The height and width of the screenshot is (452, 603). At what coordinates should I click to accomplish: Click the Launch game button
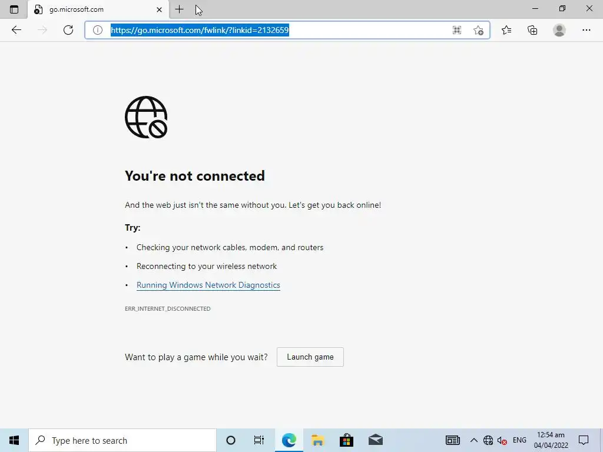pyautogui.click(x=310, y=357)
